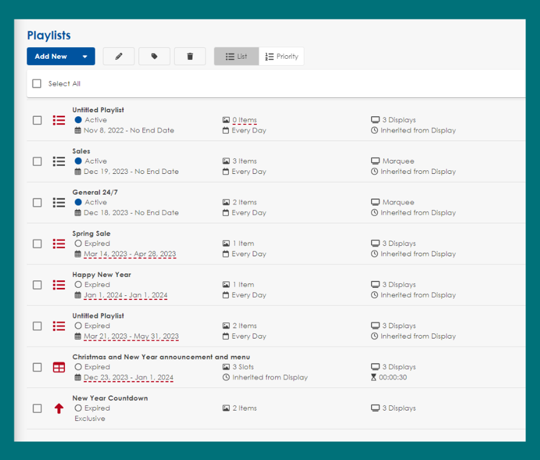Open Christmas and New Year announcement playlist
Image resolution: width=540 pixels, height=460 pixels.
161,357
